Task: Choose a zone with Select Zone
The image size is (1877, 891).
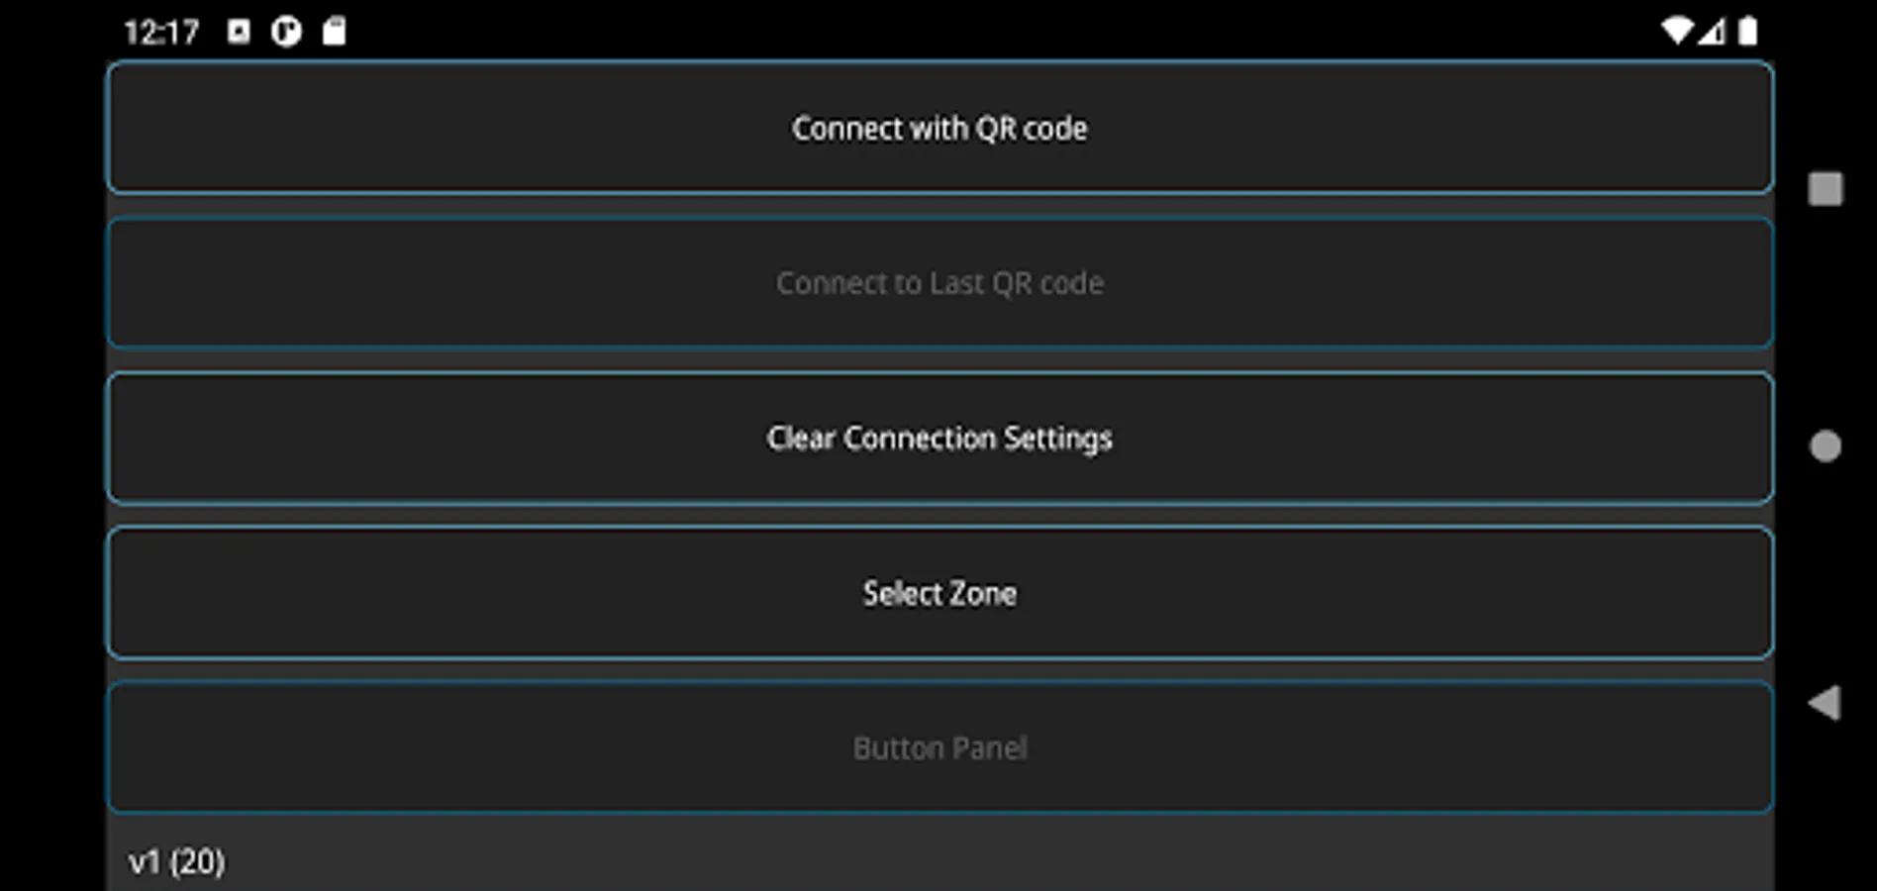Action: coord(938,593)
